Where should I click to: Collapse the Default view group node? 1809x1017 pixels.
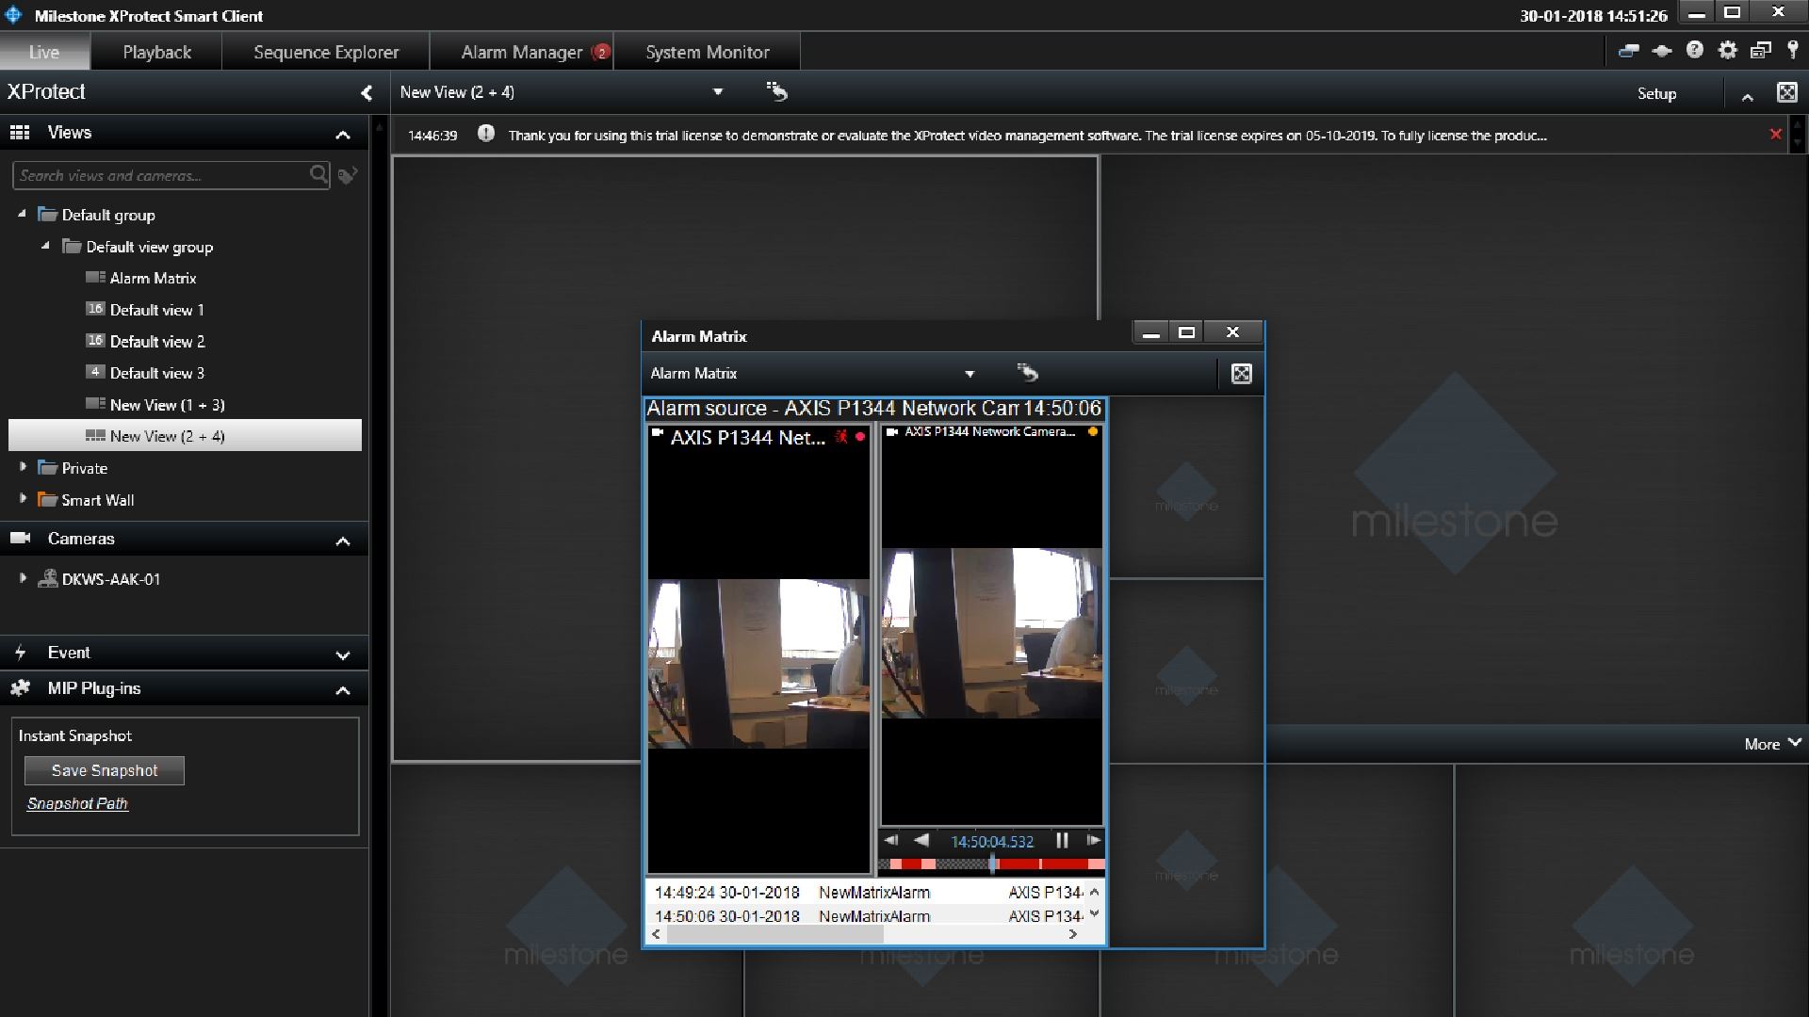pyautogui.click(x=45, y=246)
